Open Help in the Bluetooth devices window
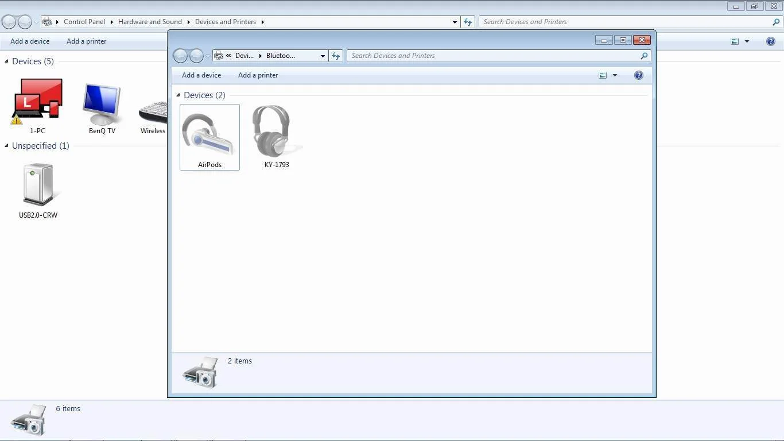This screenshot has height=441, width=784. 639,75
